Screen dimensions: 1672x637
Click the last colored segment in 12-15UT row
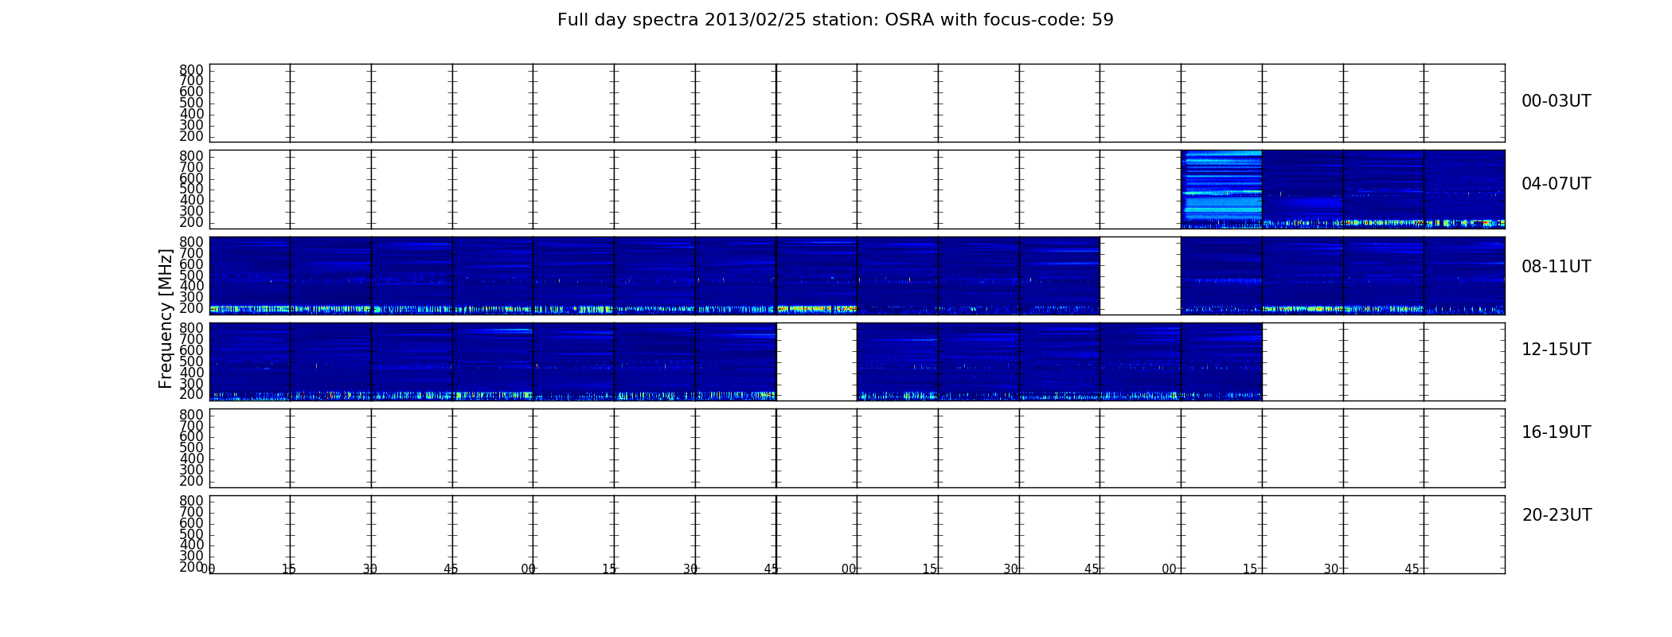tap(1221, 361)
